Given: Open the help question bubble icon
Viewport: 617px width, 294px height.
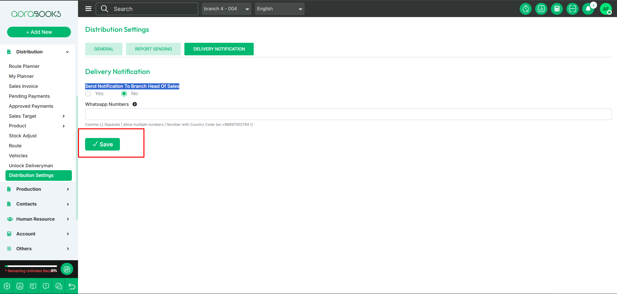Looking at the screenshot, I should click(x=46, y=286).
